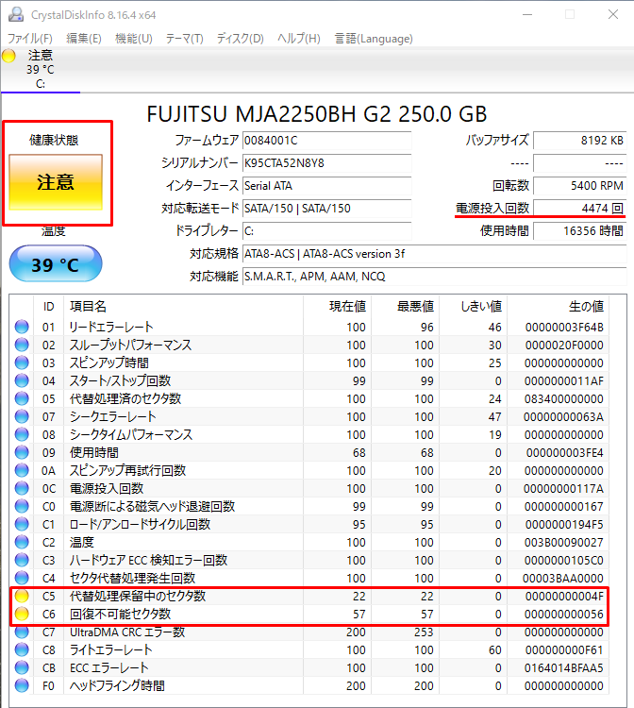Click the yellow 注意 health status button
Viewport: 634px width, 708px height.
point(56,182)
